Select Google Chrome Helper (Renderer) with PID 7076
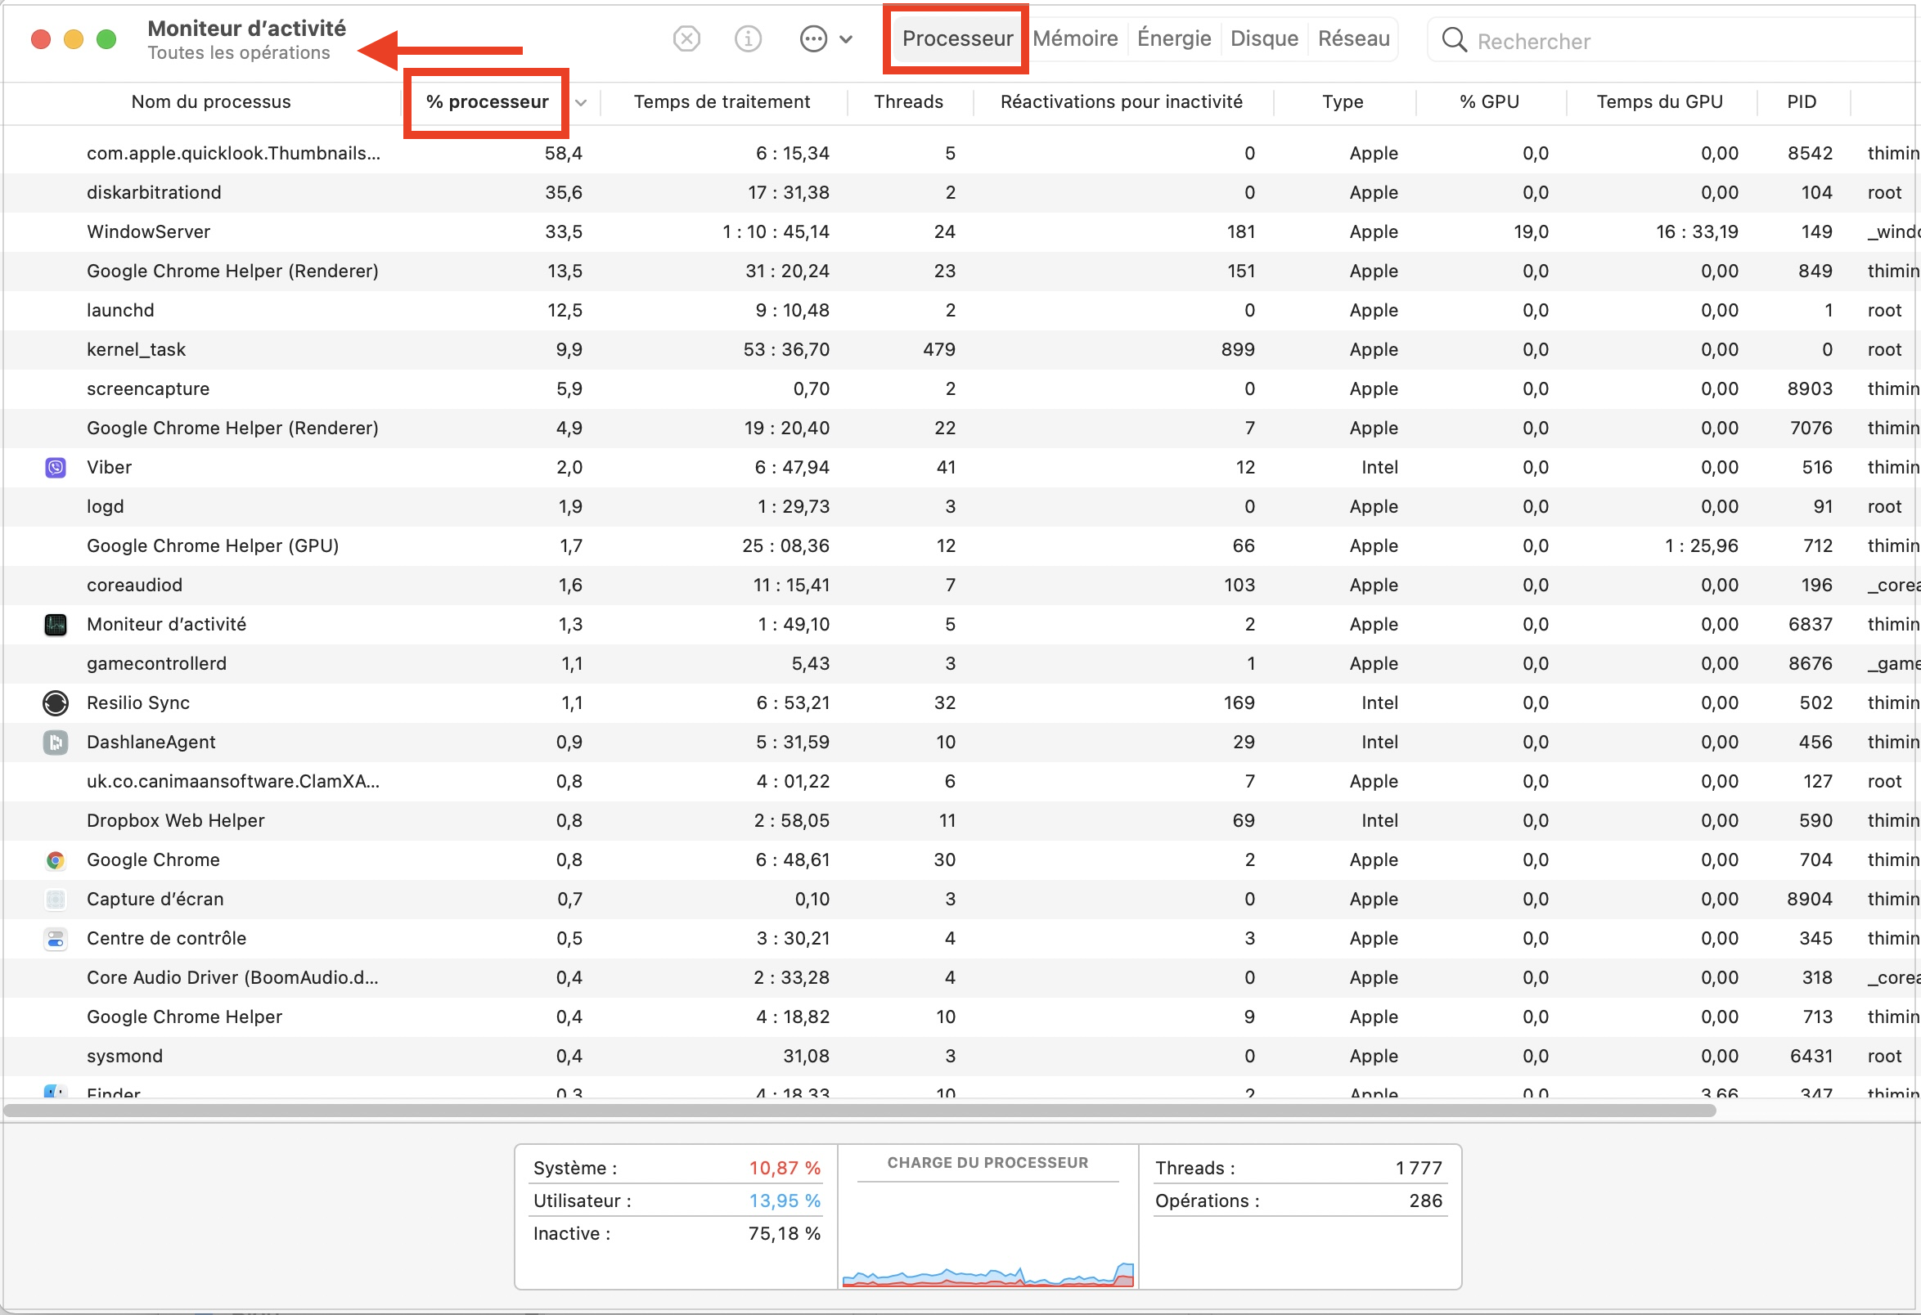Viewport: 1921px width, 1315px height. click(x=961, y=428)
